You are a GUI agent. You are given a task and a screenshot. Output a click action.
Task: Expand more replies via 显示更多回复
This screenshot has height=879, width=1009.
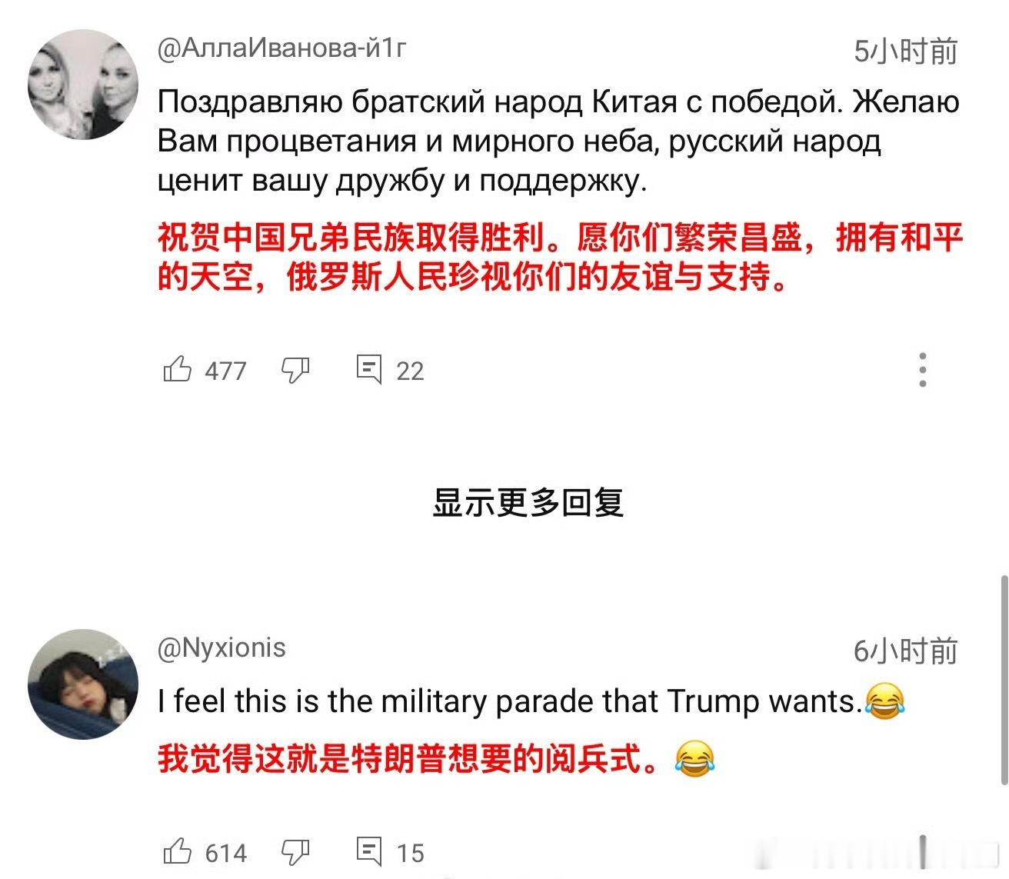point(528,502)
